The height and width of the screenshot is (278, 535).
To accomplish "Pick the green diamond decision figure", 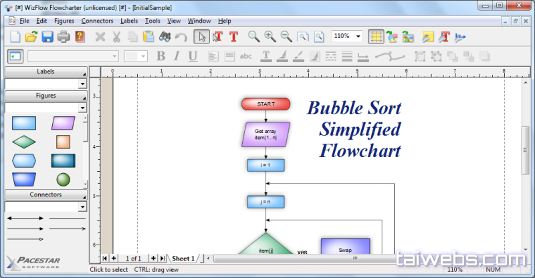I will pos(25,142).
